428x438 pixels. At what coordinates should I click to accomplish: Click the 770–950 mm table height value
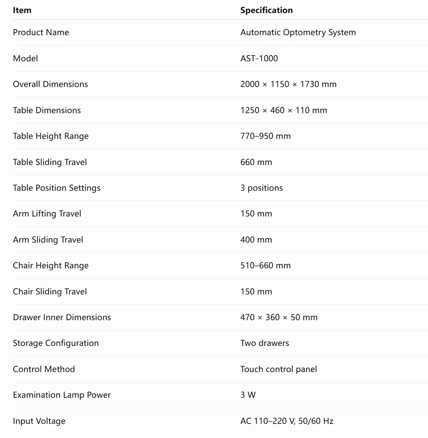[x=266, y=136]
